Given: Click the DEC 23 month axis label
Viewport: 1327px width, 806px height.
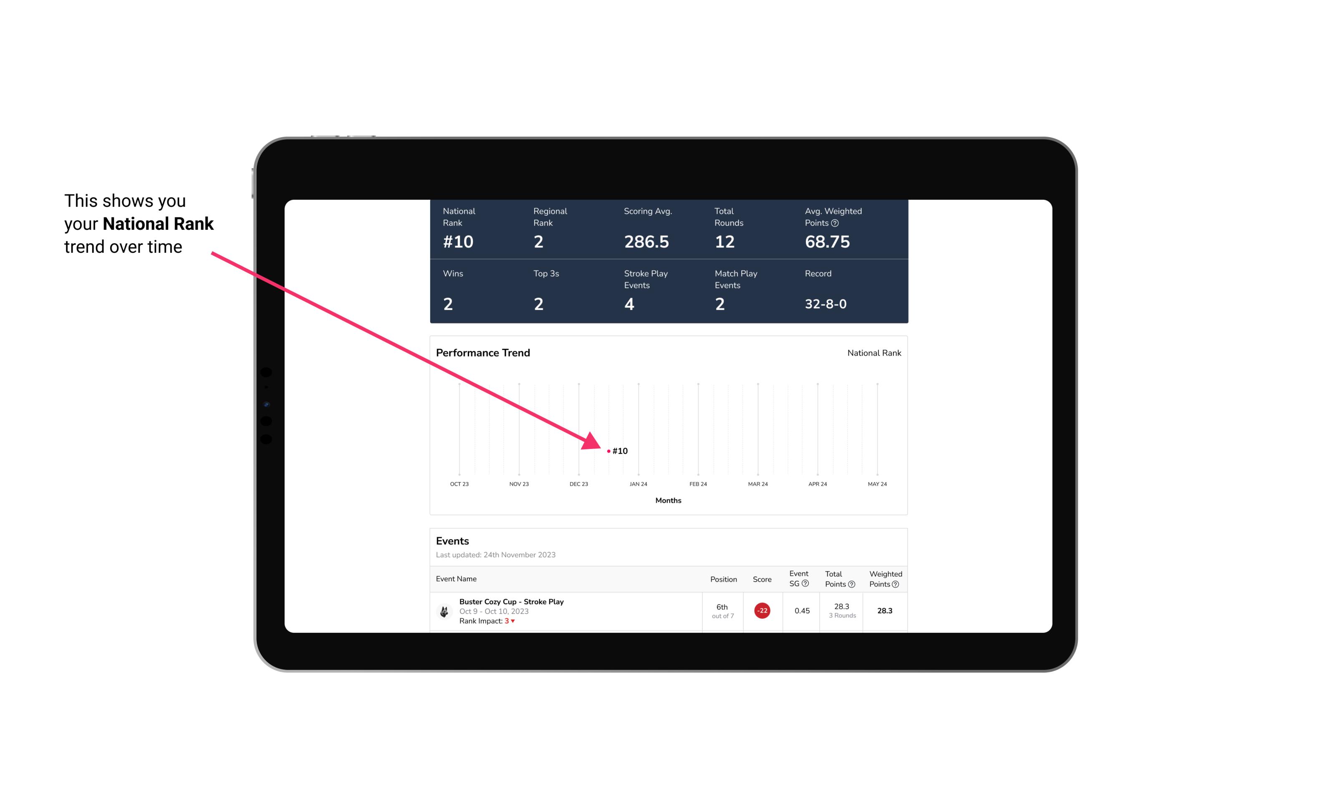Looking at the screenshot, I should click(x=578, y=483).
